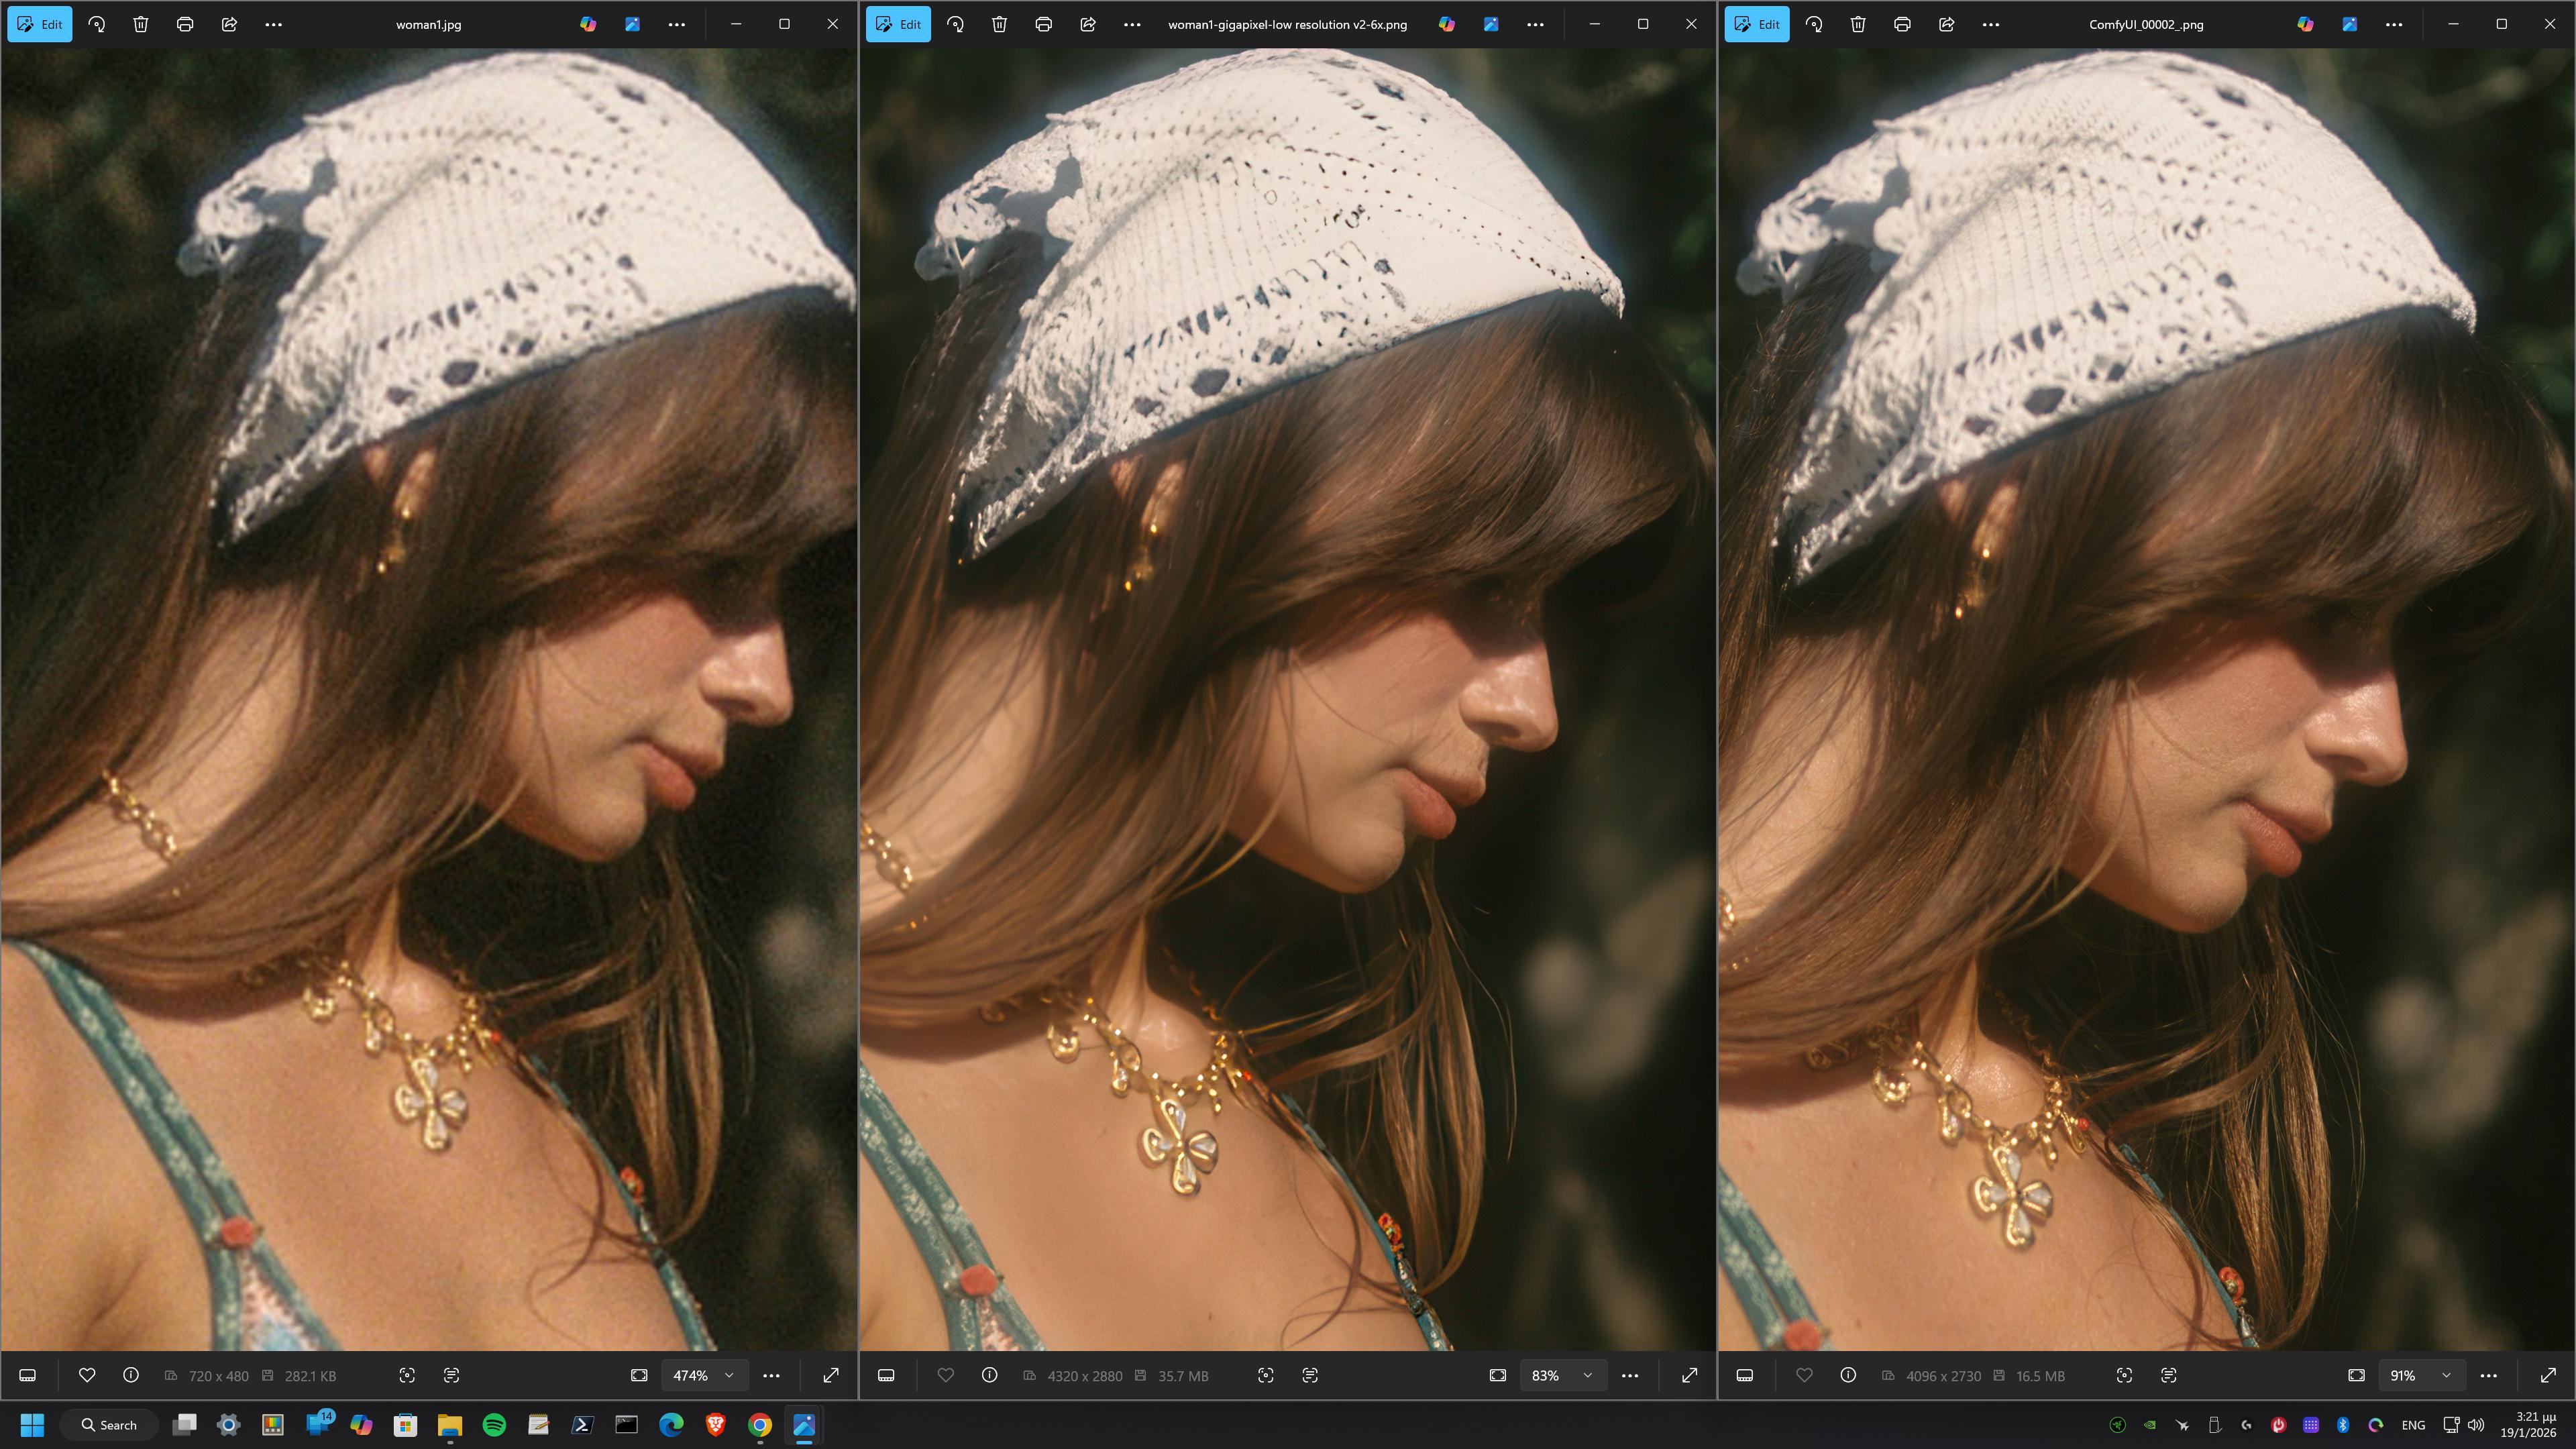Image resolution: width=2576 pixels, height=1449 pixels.
Task: Open the 91% zoom level dropdown
Action: point(2446,1375)
